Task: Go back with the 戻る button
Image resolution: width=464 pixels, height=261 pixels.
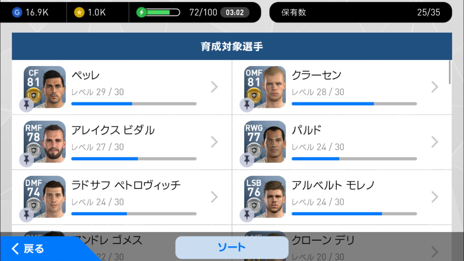Action: (x=28, y=249)
